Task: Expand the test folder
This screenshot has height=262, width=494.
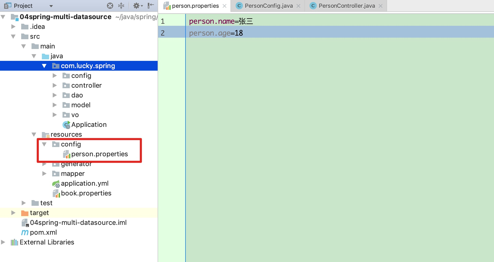Action: tap(24, 203)
